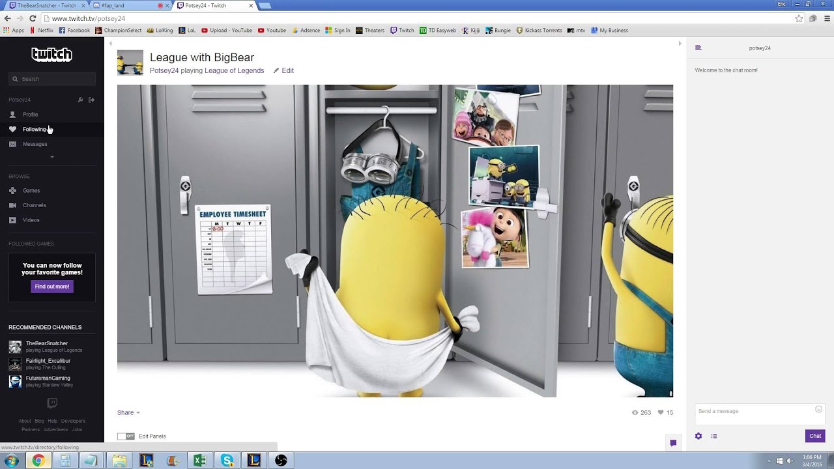Click the purple Chat send button
Viewport: 834px width, 469px height.
tap(815, 436)
